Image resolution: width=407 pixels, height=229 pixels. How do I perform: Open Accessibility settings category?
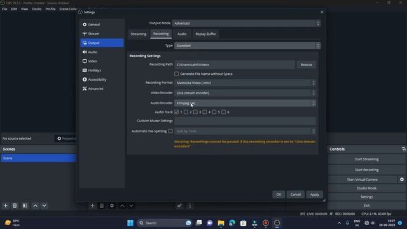click(102, 80)
